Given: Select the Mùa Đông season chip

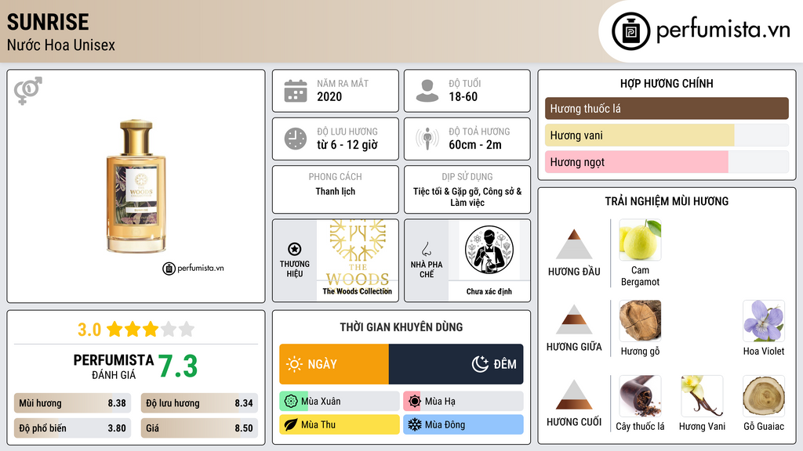Looking at the screenshot, I should [463, 424].
